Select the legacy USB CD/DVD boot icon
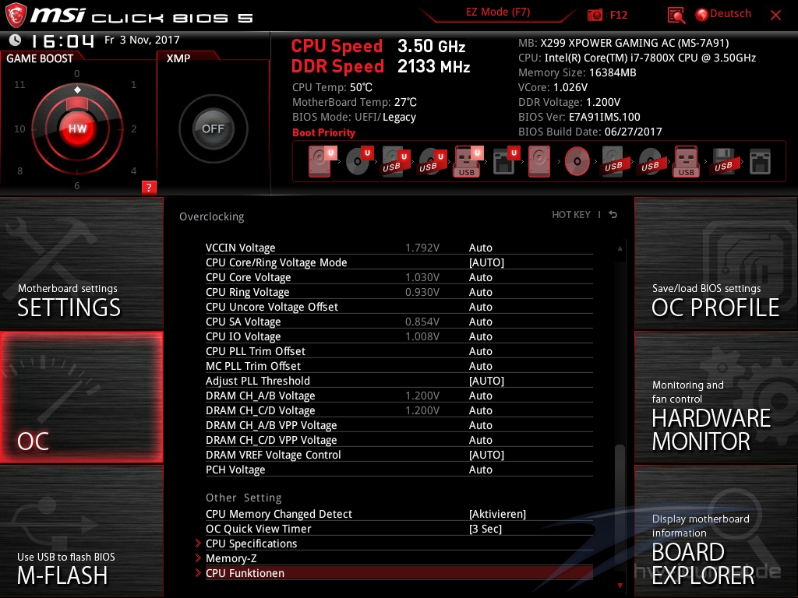This screenshot has width=798, height=598. point(650,162)
